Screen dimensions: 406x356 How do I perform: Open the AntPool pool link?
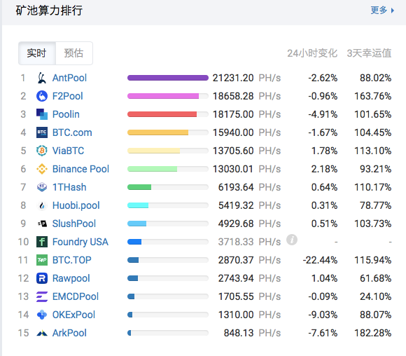(x=69, y=78)
